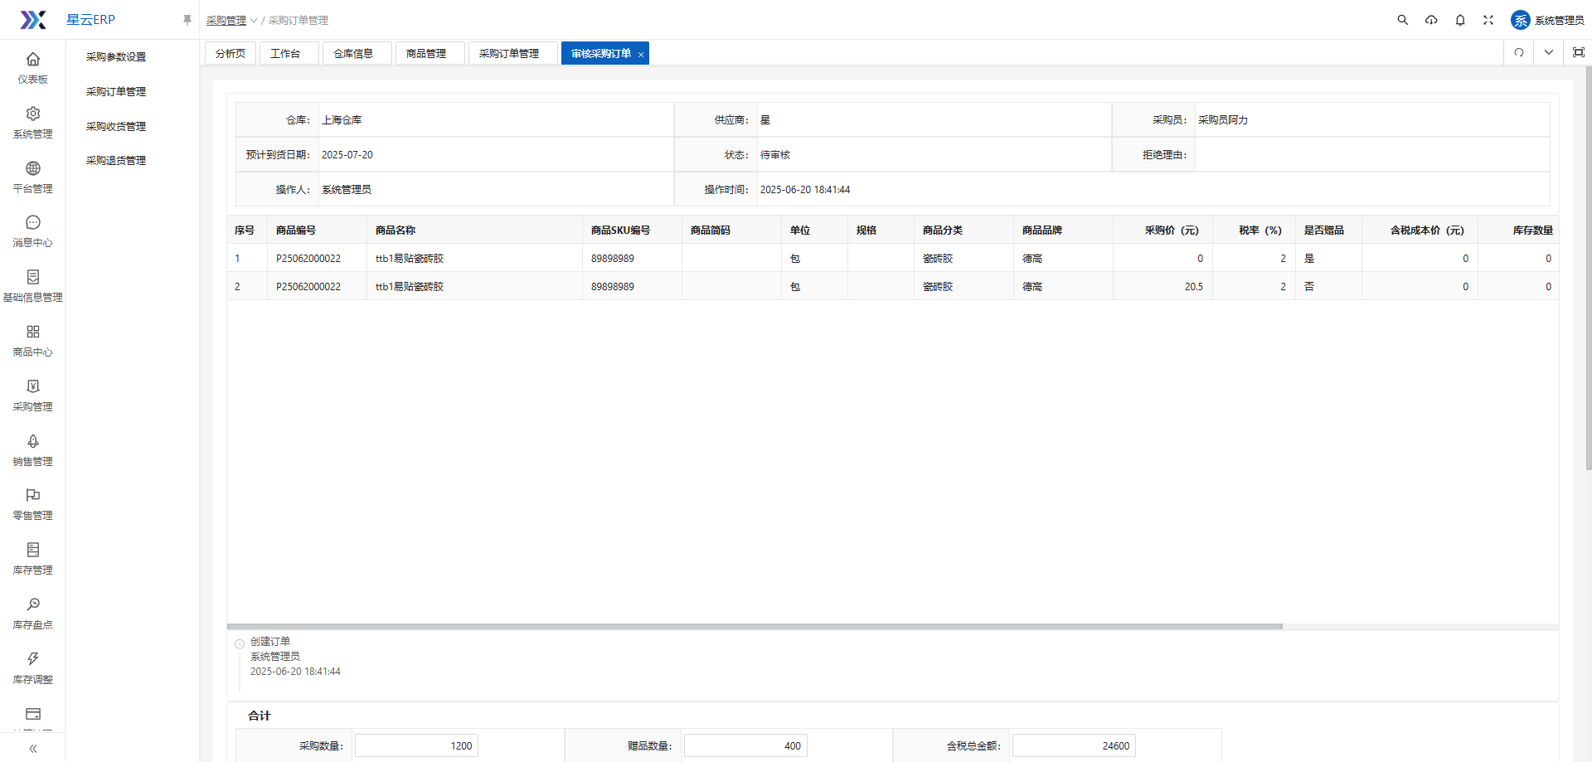
Task: Click the refresh icon in tab bar
Action: point(1519,53)
